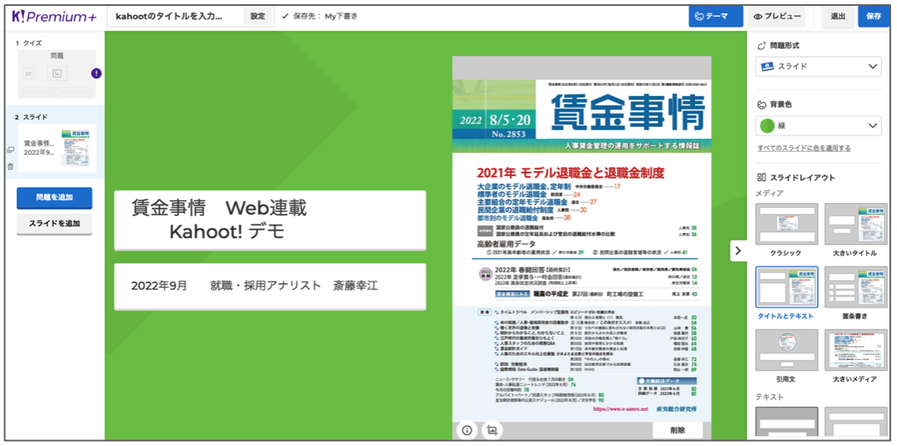Duplicate slide 2 using the copy icon

10,150
